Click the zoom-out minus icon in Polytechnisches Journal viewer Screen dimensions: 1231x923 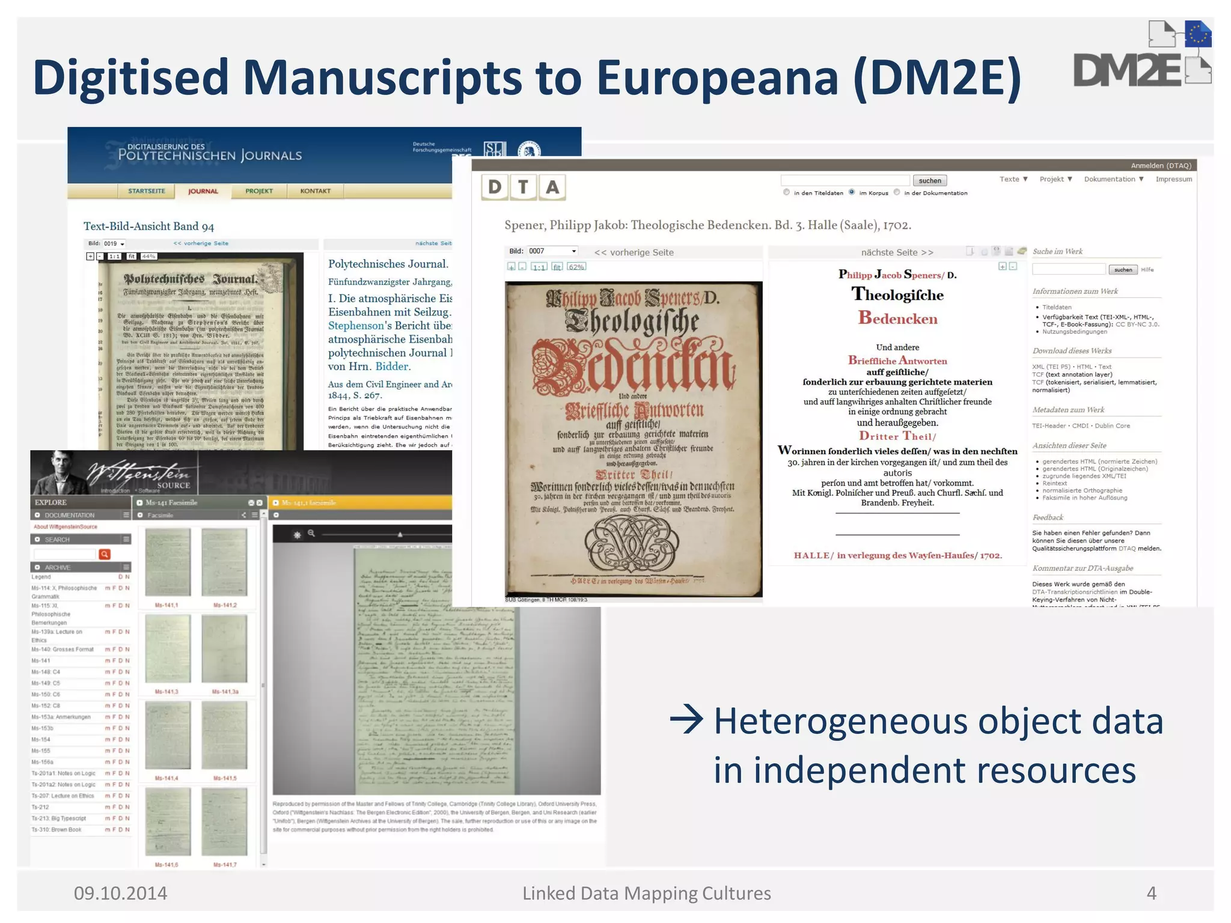tap(100, 256)
